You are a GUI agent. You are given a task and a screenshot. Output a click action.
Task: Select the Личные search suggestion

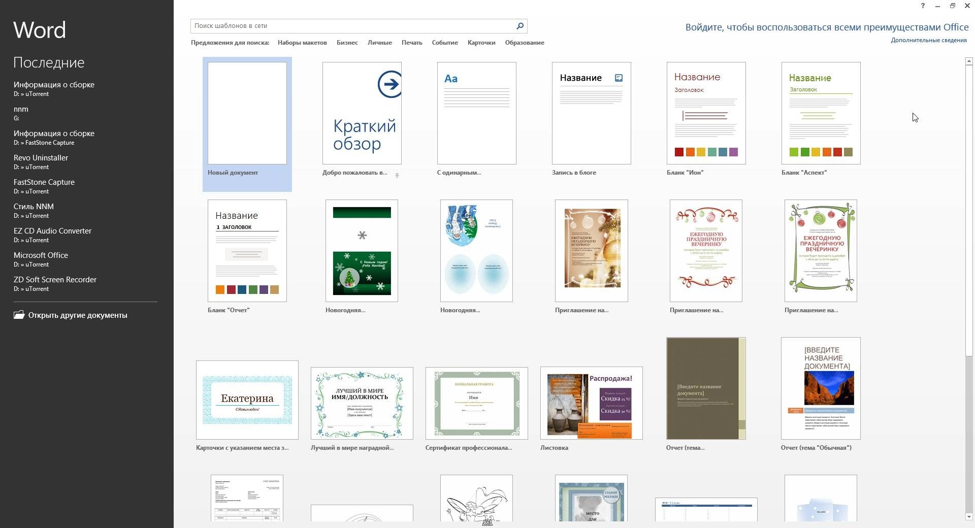tap(379, 43)
